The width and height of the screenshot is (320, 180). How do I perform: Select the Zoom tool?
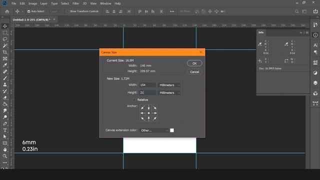tap(5, 156)
